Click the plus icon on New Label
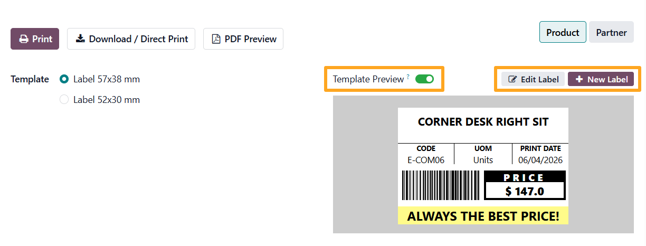The height and width of the screenshot is (246, 646). [579, 80]
